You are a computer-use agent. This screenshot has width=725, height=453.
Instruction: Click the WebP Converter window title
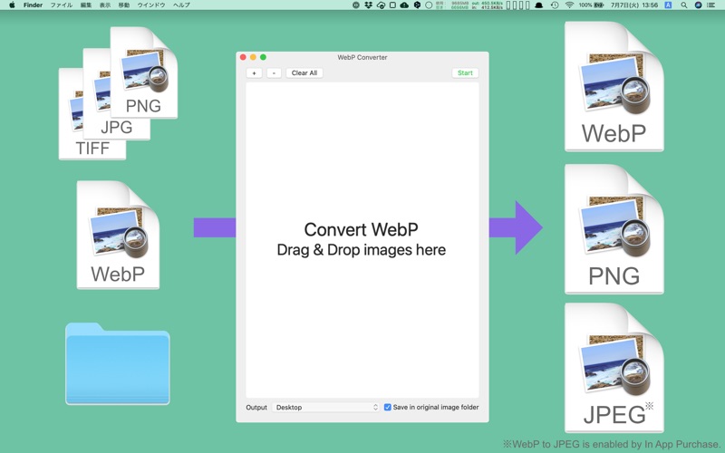pos(362,57)
